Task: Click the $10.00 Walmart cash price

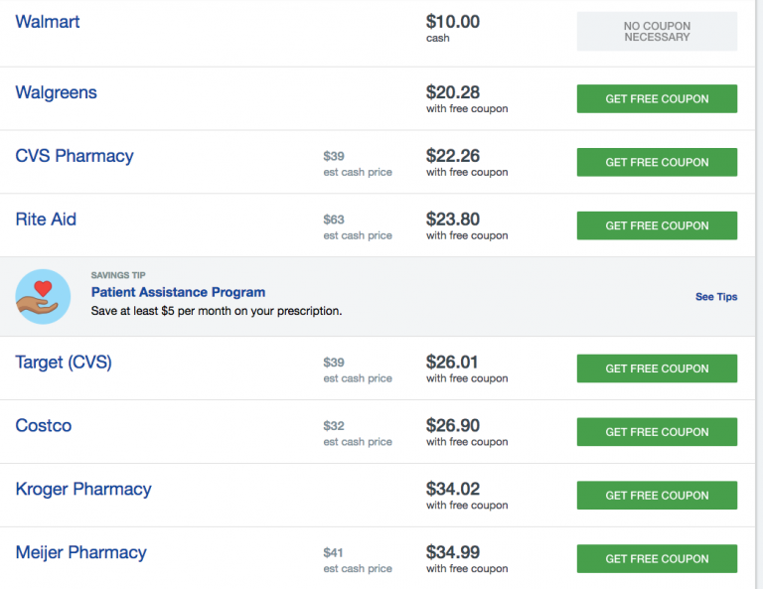Action: click(x=453, y=22)
